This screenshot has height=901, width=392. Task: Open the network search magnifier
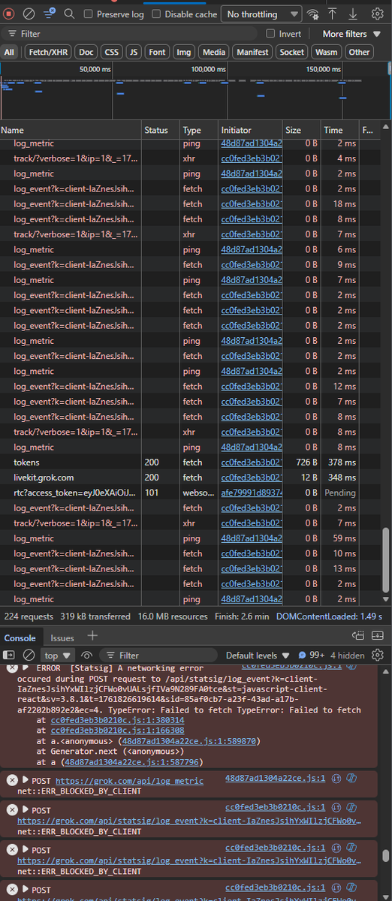point(69,14)
